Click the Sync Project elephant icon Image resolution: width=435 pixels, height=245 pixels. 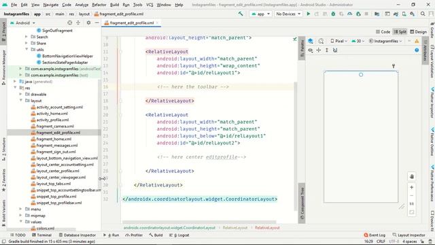[x=396, y=14]
